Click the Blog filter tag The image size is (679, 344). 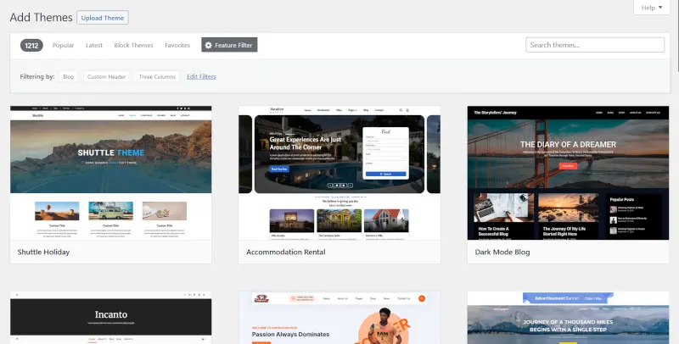(69, 77)
